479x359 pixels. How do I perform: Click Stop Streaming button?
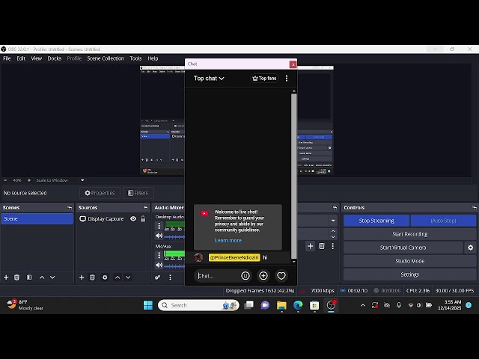point(376,221)
